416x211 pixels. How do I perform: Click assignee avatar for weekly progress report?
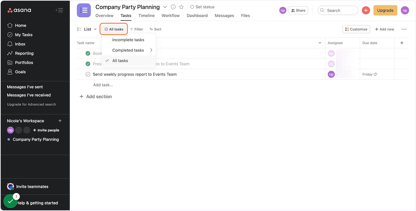[331, 74]
